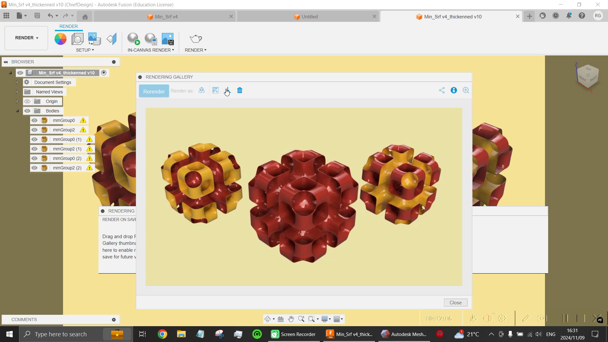
Task: Click the Decal tool icon
Action: [x=94, y=39]
